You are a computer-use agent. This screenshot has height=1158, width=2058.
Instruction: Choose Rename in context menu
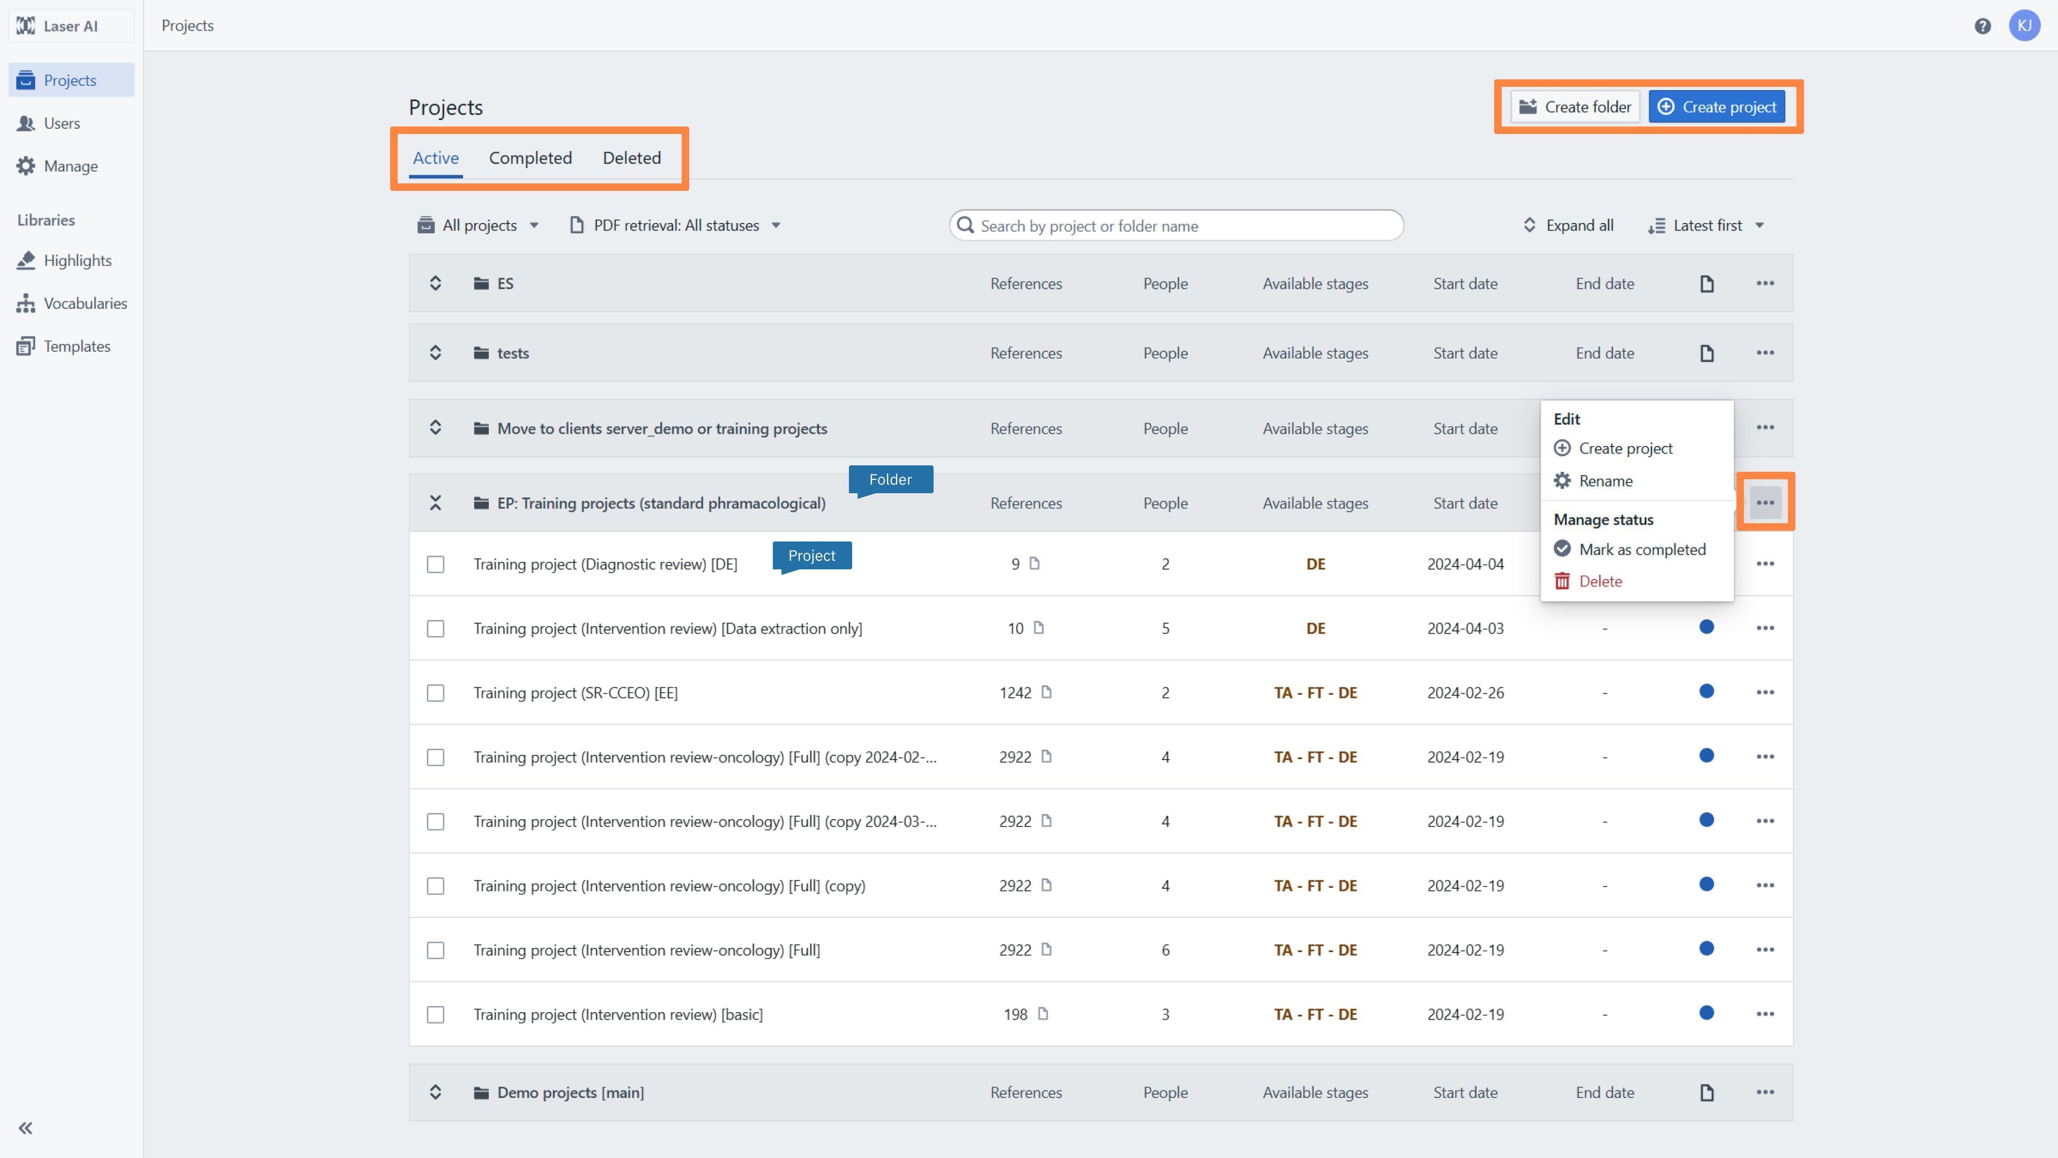1636,481
